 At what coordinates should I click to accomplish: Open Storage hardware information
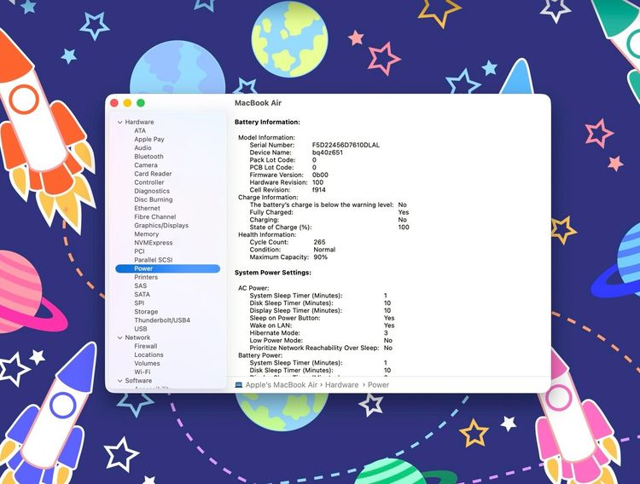coord(146,312)
